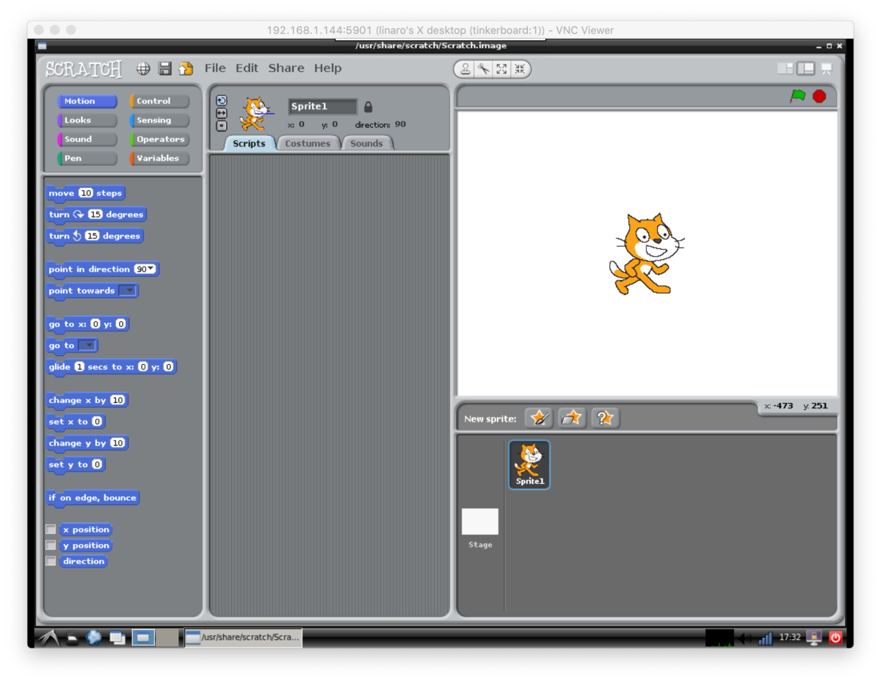This screenshot has width=881, height=682.
Task: Paint a new sprite
Action: pos(539,418)
